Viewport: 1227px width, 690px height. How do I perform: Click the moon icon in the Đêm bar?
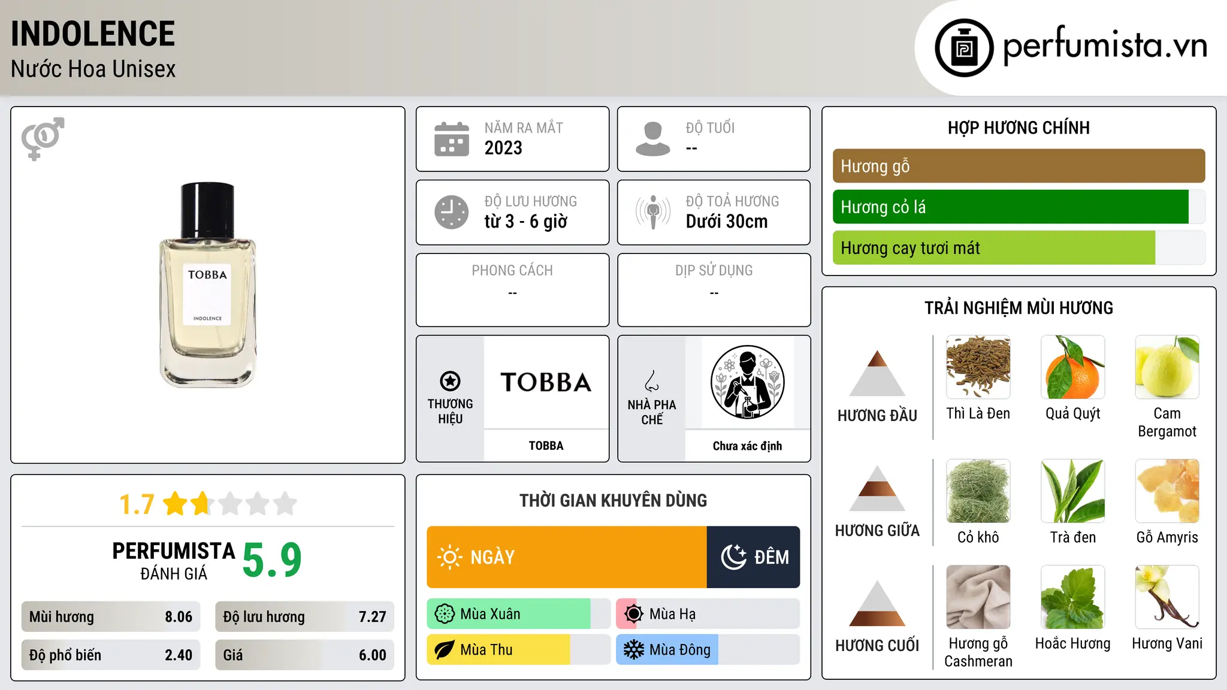733,557
